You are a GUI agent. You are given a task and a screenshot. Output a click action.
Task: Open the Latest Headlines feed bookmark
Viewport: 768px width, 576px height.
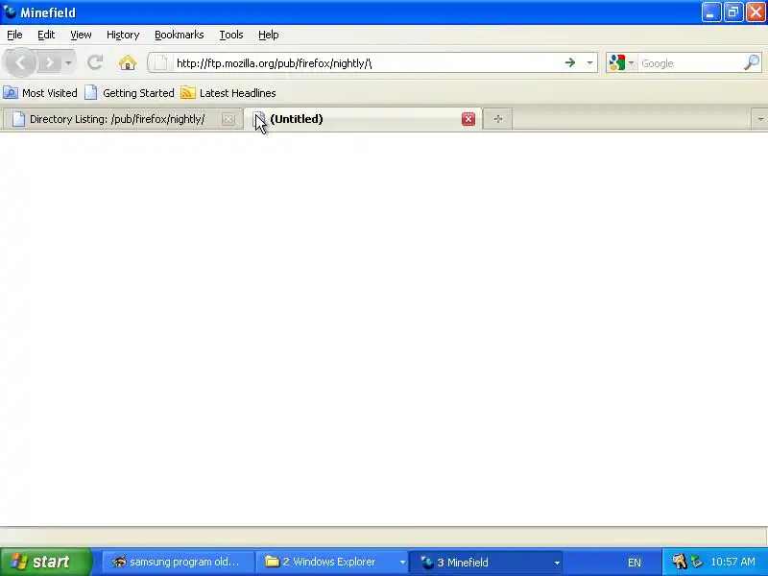coord(228,92)
